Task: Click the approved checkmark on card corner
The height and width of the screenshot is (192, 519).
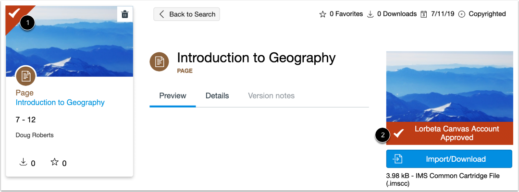Action: (x=14, y=12)
